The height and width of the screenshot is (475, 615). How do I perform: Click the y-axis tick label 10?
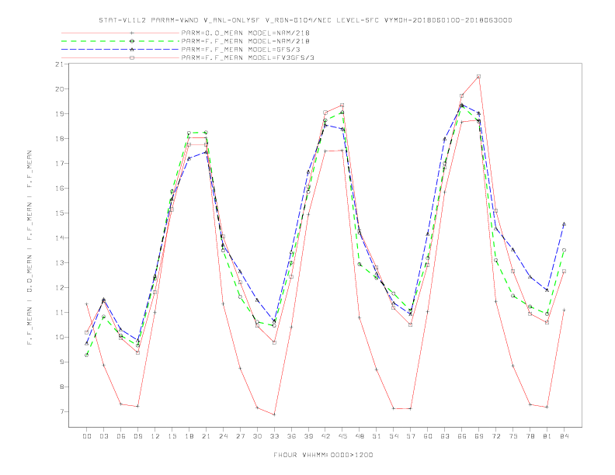(59, 337)
